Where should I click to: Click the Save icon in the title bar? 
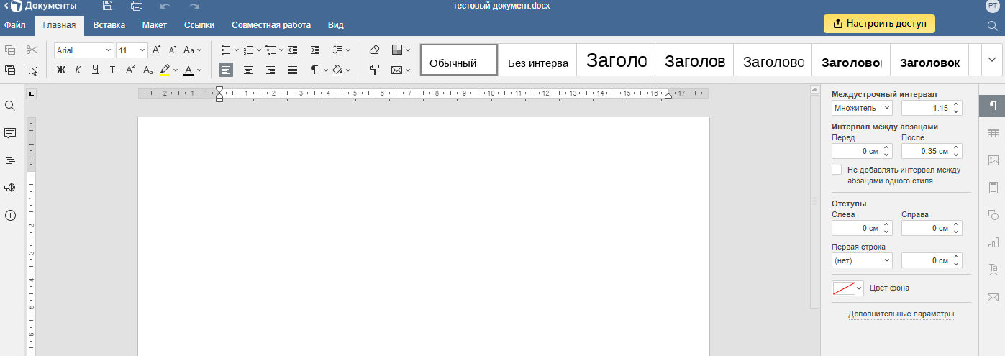pyautogui.click(x=108, y=6)
